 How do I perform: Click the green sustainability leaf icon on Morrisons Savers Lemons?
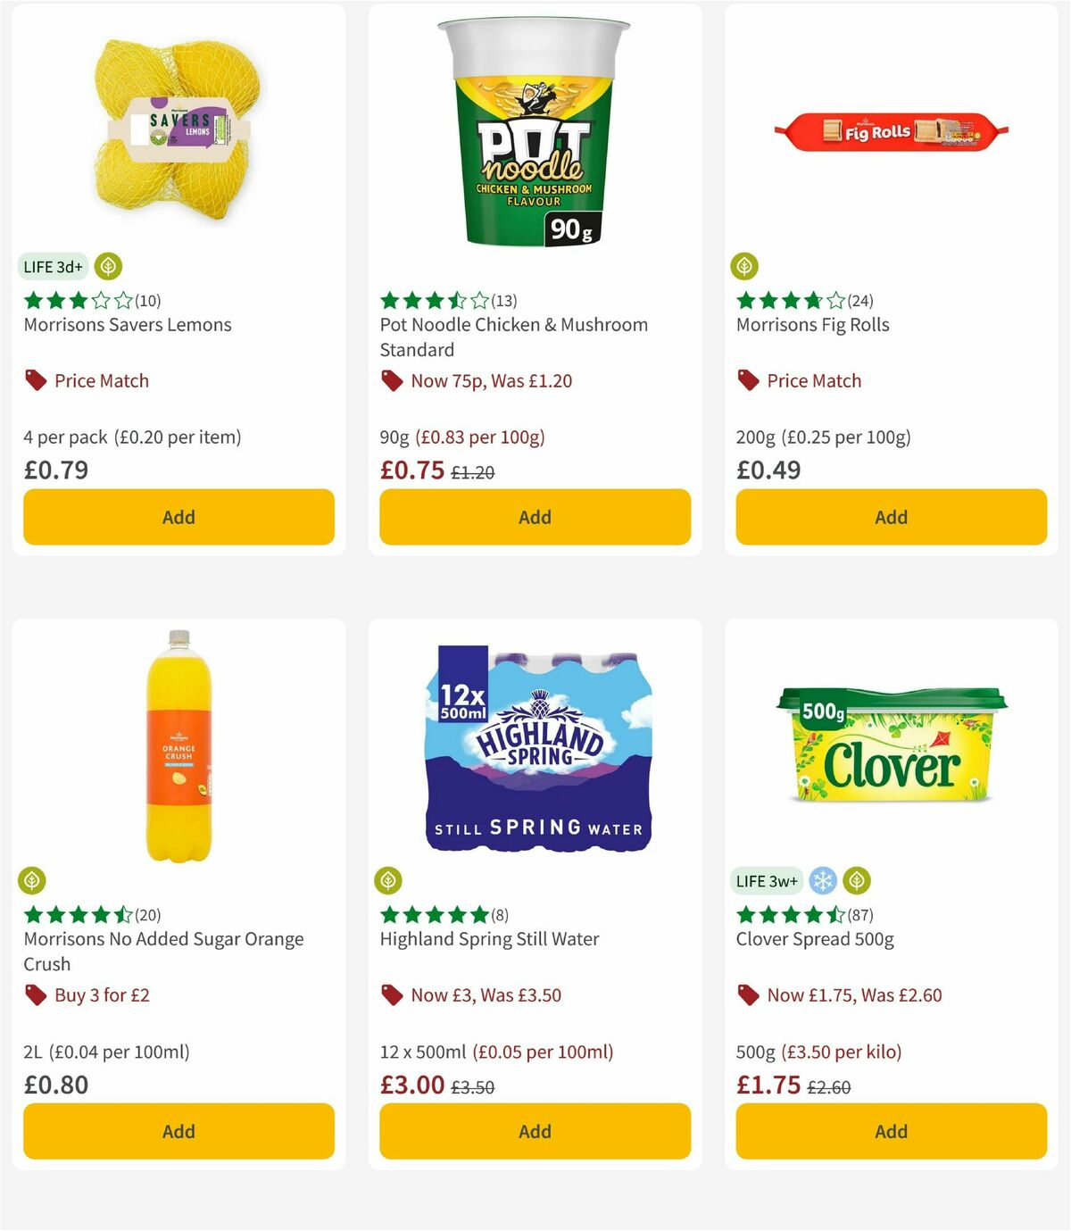coord(107,265)
